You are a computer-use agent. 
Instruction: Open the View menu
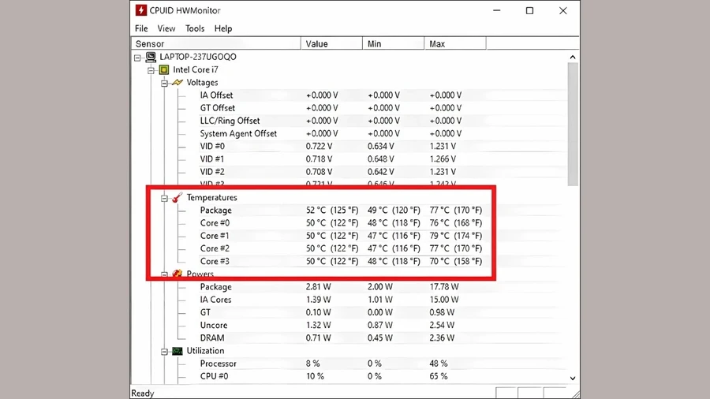tap(166, 28)
